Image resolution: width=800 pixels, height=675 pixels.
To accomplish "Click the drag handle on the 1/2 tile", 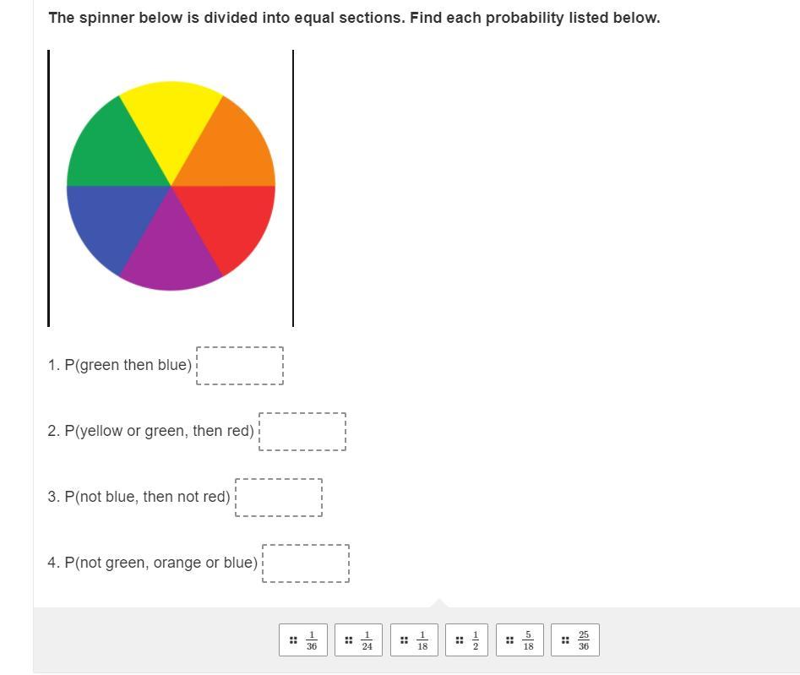I will coord(459,640).
